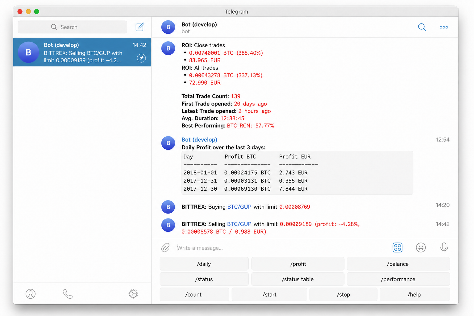Open the Calls phone icon
This screenshot has width=474, height=316.
click(68, 294)
